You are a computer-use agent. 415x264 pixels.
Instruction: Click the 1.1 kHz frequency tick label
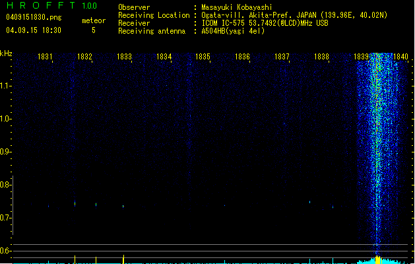tap(5, 86)
